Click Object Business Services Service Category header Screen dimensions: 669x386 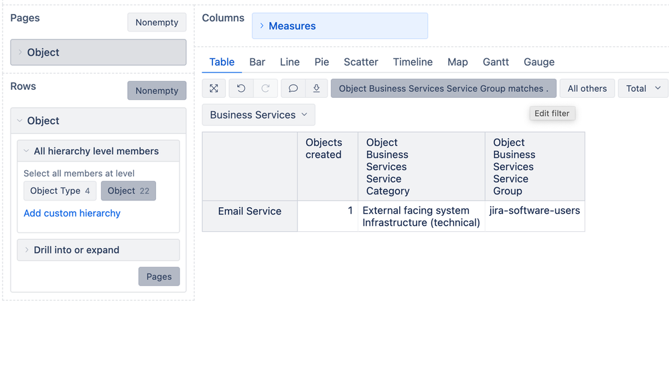pyautogui.click(x=421, y=166)
